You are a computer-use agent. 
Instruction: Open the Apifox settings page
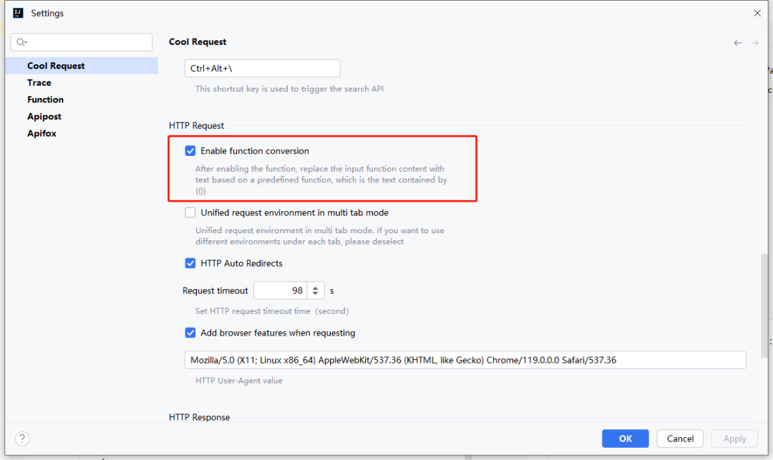42,133
